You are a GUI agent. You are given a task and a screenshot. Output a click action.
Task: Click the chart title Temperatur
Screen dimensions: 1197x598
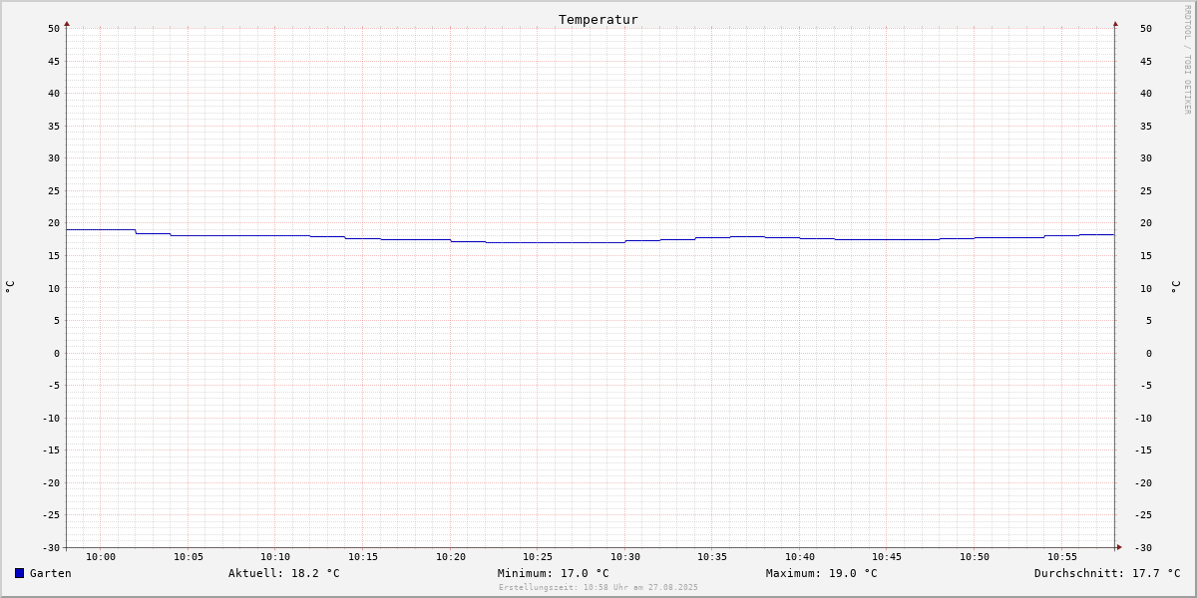click(x=598, y=19)
